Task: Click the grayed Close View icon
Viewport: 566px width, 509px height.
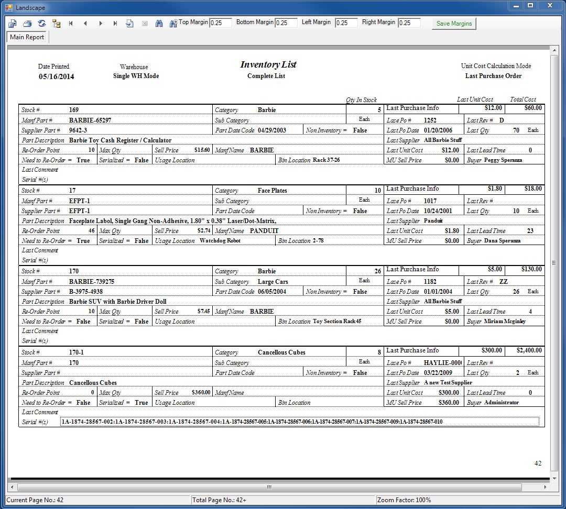Action: pyautogui.click(x=145, y=24)
